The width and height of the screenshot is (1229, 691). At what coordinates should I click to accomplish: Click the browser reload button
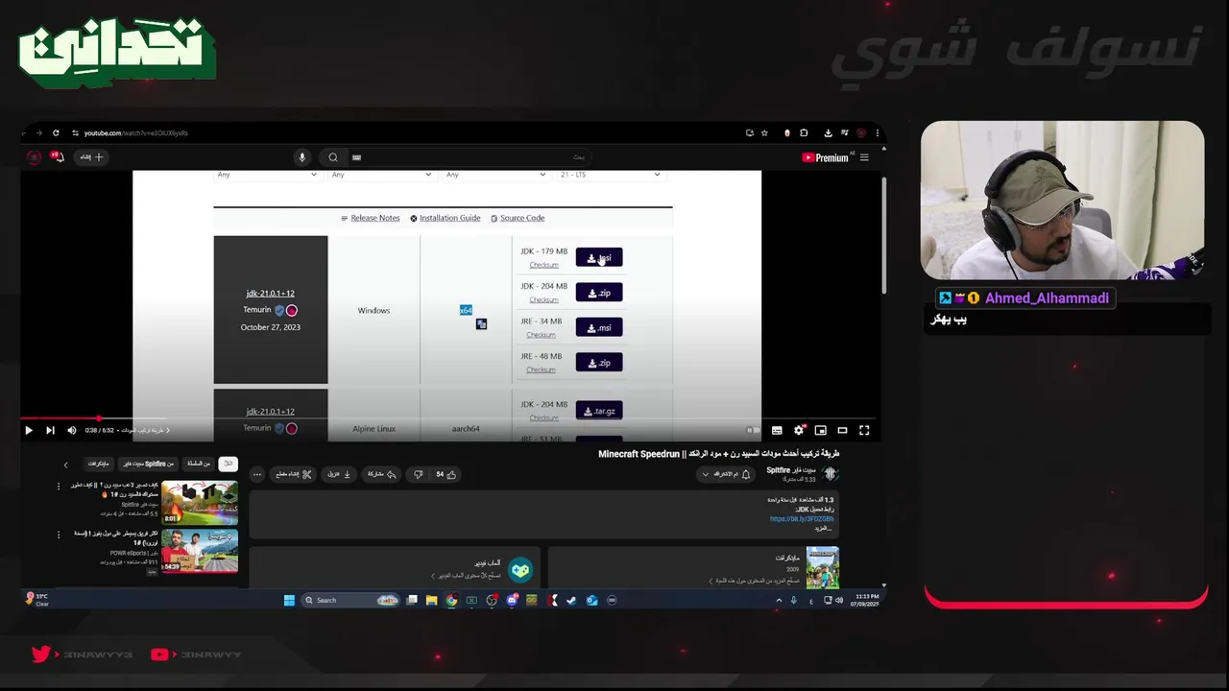(x=56, y=133)
